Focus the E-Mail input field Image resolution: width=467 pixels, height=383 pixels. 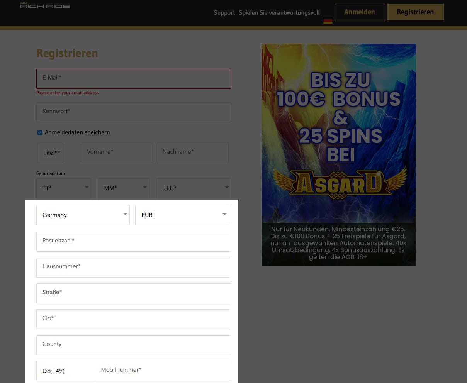point(134,79)
